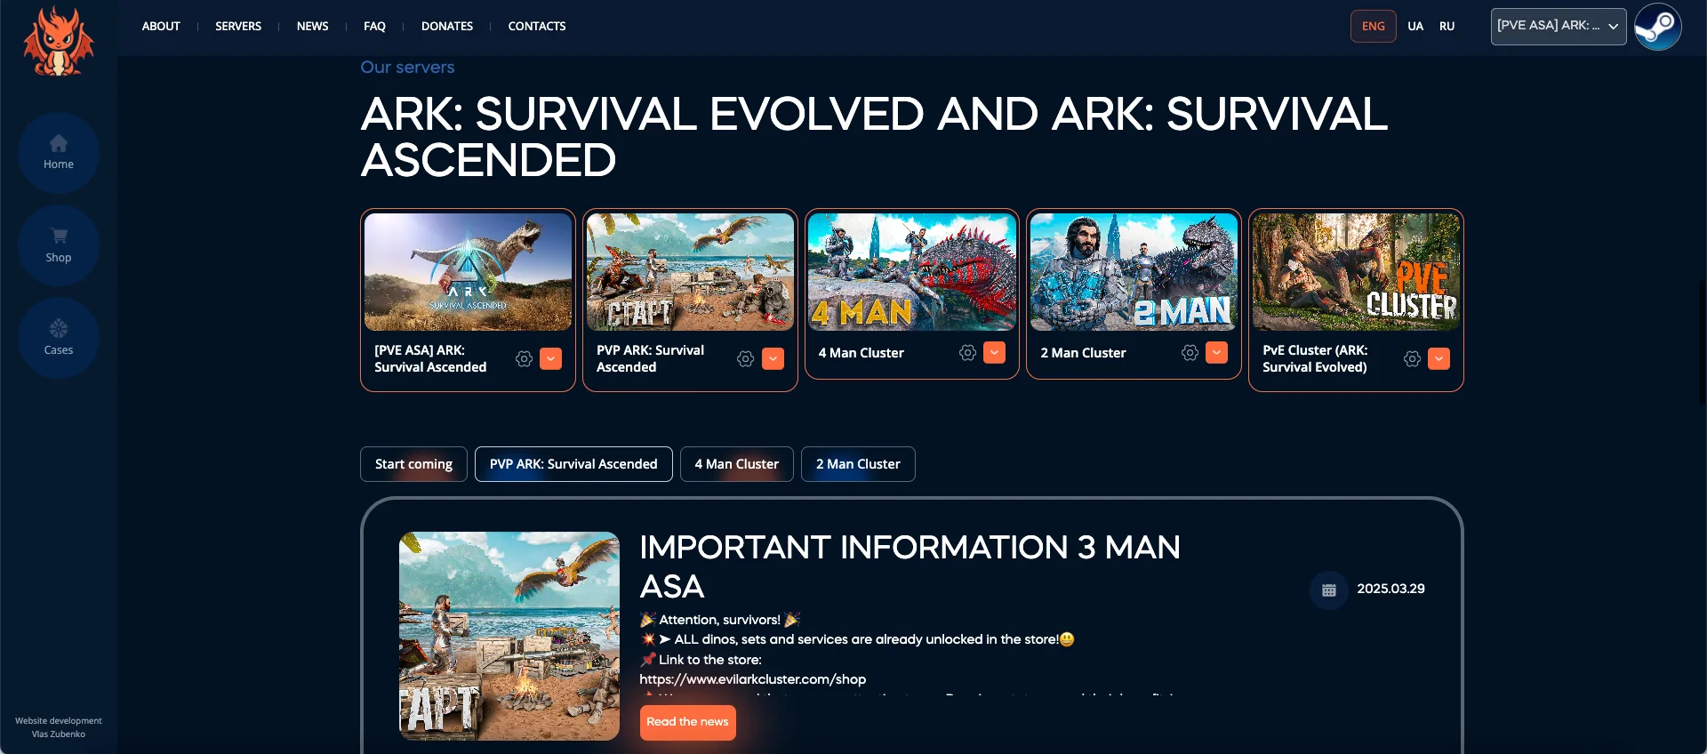The width and height of the screenshot is (1707, 754).
Task: Open the PVP Craft server image
Action: pos(690,271)
